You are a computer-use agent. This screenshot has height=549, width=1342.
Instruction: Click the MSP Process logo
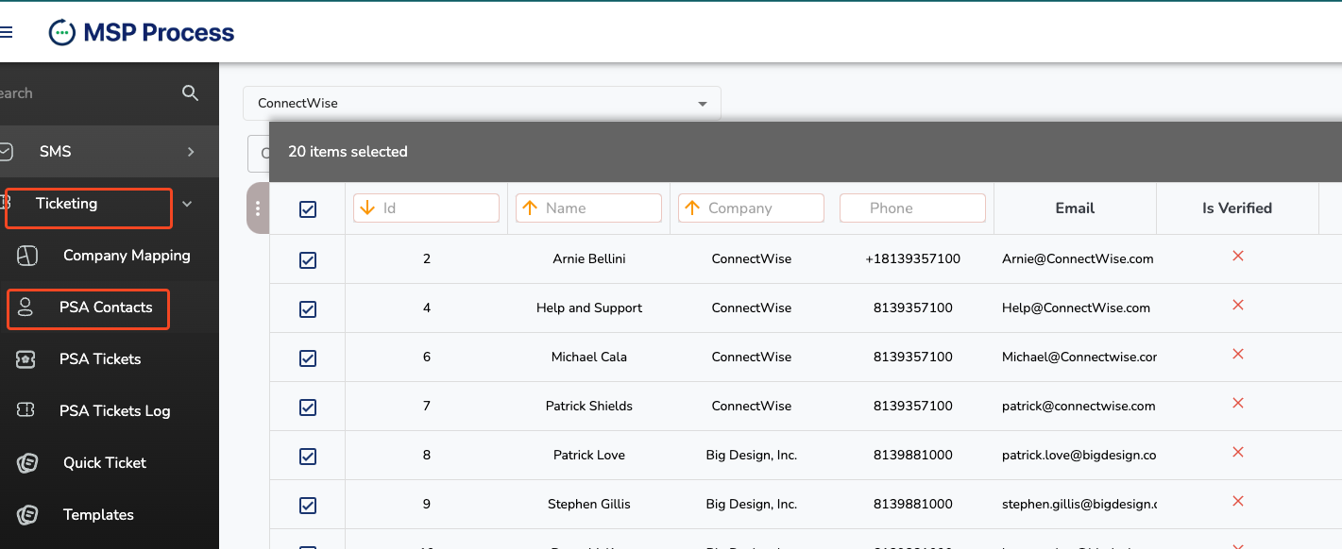142,32
